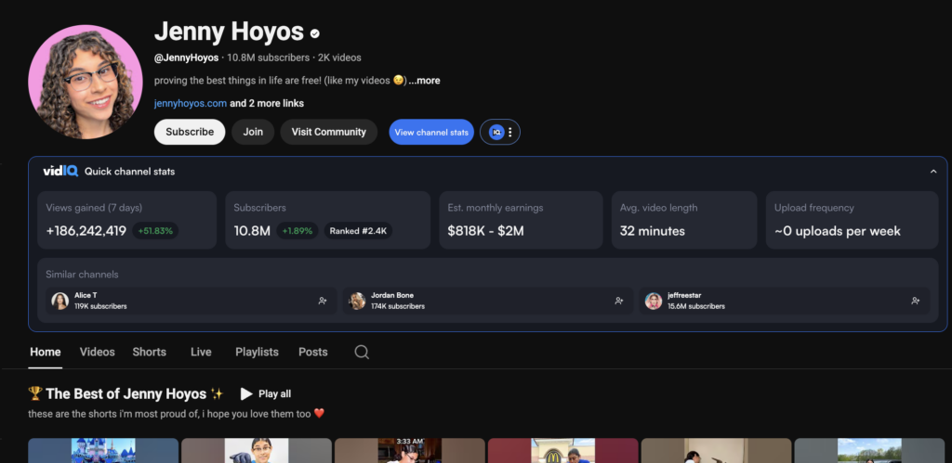Click the Jordan Bone channel name
Screen dimensions: 952x463
click(392, 295)
